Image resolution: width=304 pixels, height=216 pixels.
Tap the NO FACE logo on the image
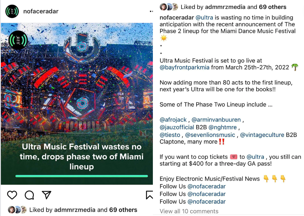point(18,40)
